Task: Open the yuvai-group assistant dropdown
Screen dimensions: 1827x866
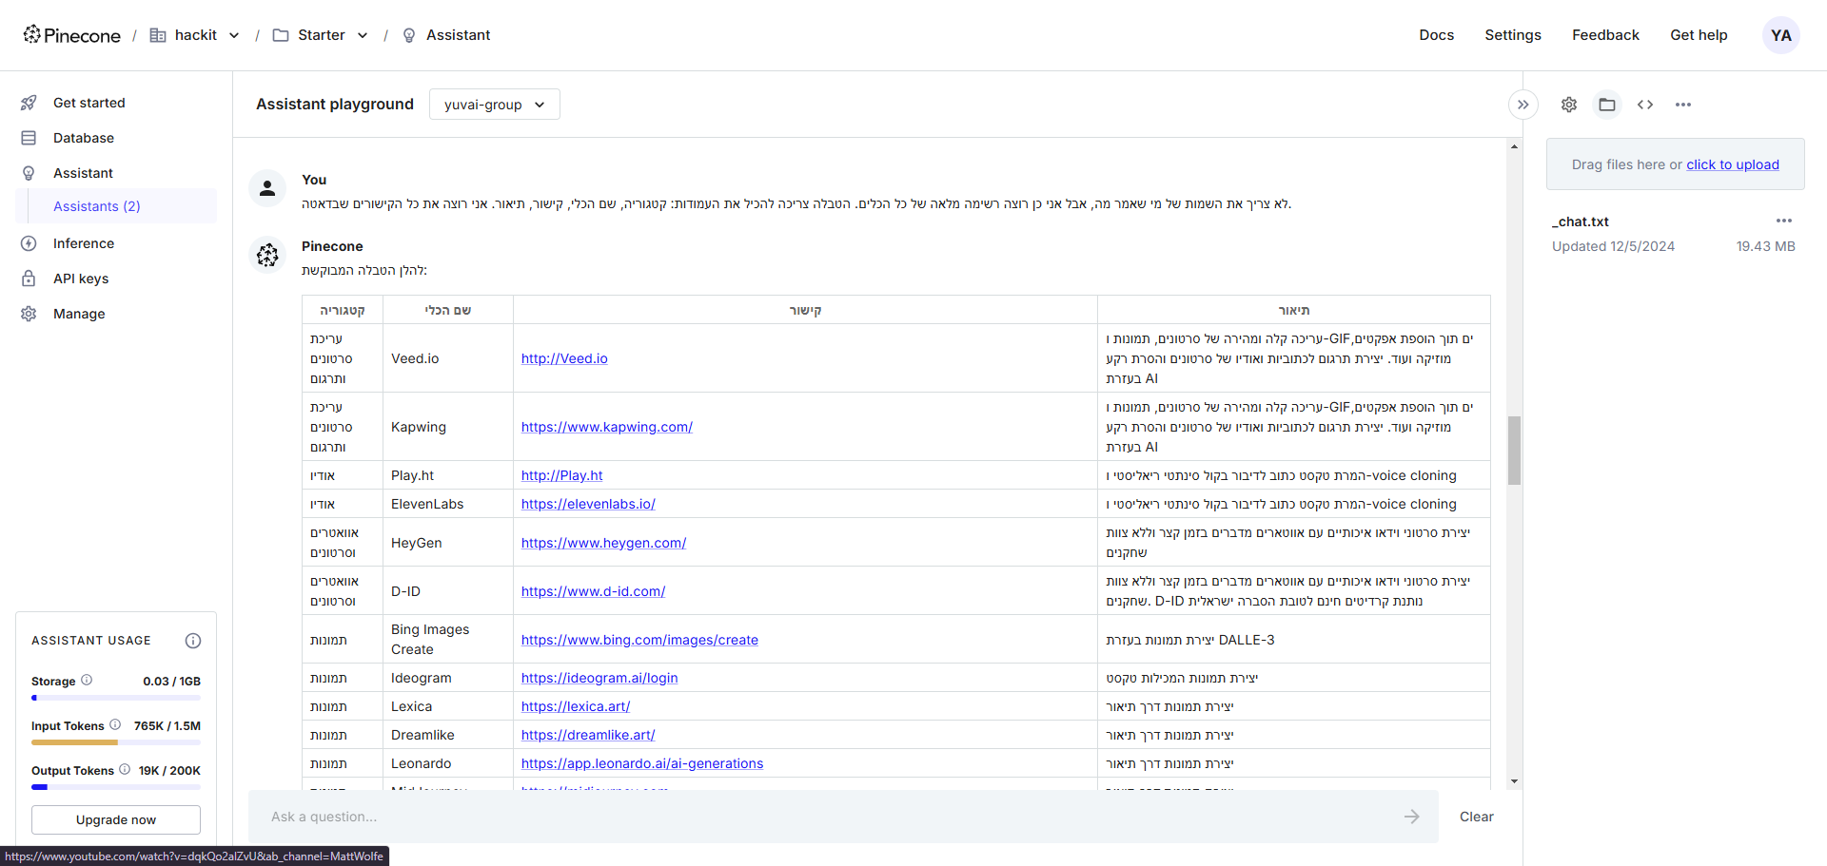Action: 494,105
